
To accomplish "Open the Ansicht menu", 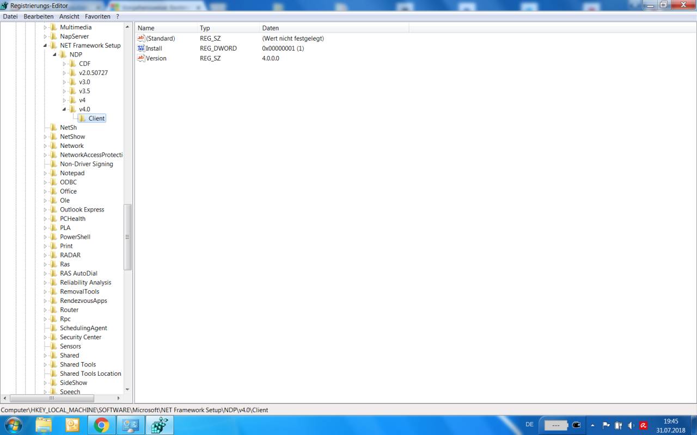I will point(70,17).
